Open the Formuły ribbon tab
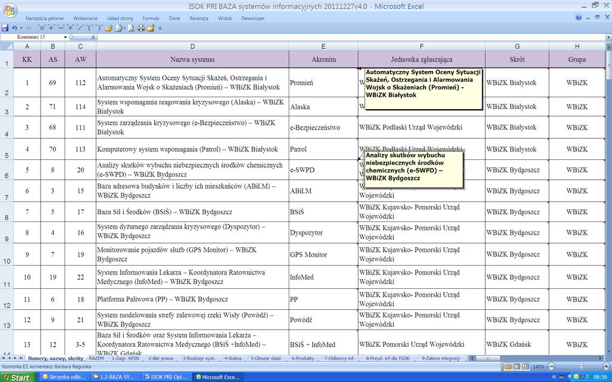The image size is (612, 382). coord(151,19)
